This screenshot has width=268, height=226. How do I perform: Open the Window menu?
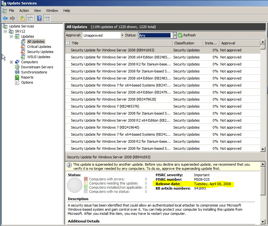point(52,11)
